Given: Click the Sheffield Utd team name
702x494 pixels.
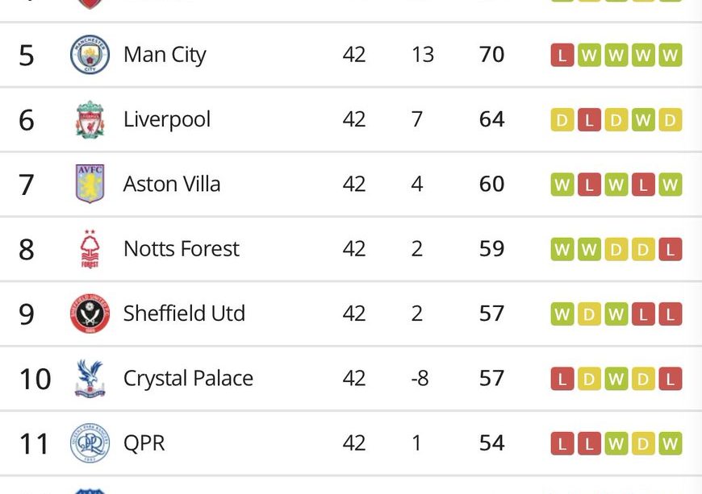Looking at the screenshot, I should pos(184,313).
